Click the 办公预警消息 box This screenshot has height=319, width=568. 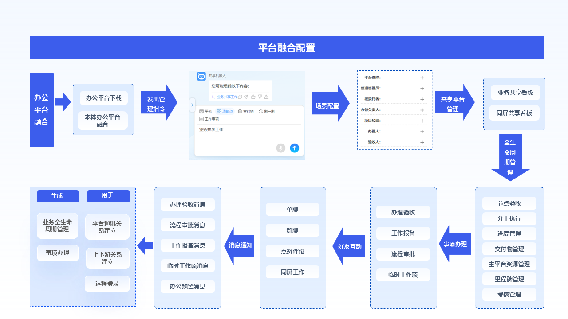[x=188, y=286]
